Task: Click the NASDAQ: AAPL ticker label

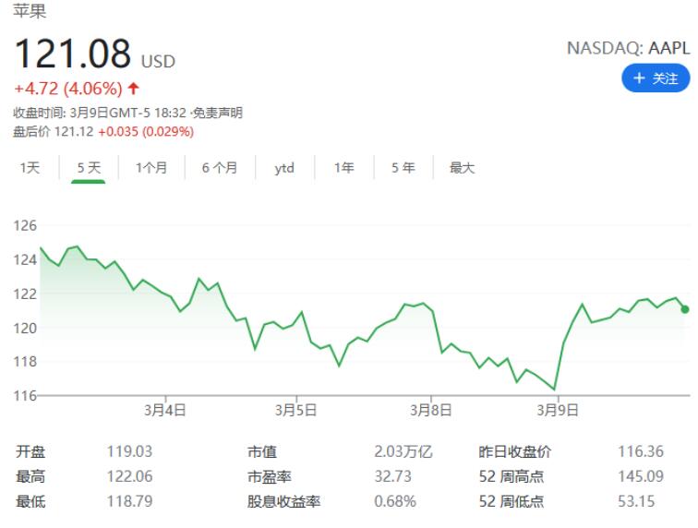Action: [628, 48]
